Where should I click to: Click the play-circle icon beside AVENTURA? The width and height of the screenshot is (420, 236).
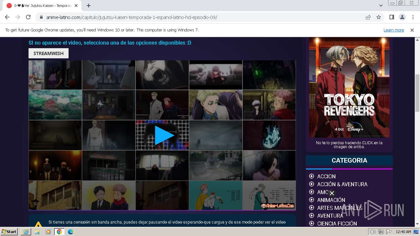(312, 216)
